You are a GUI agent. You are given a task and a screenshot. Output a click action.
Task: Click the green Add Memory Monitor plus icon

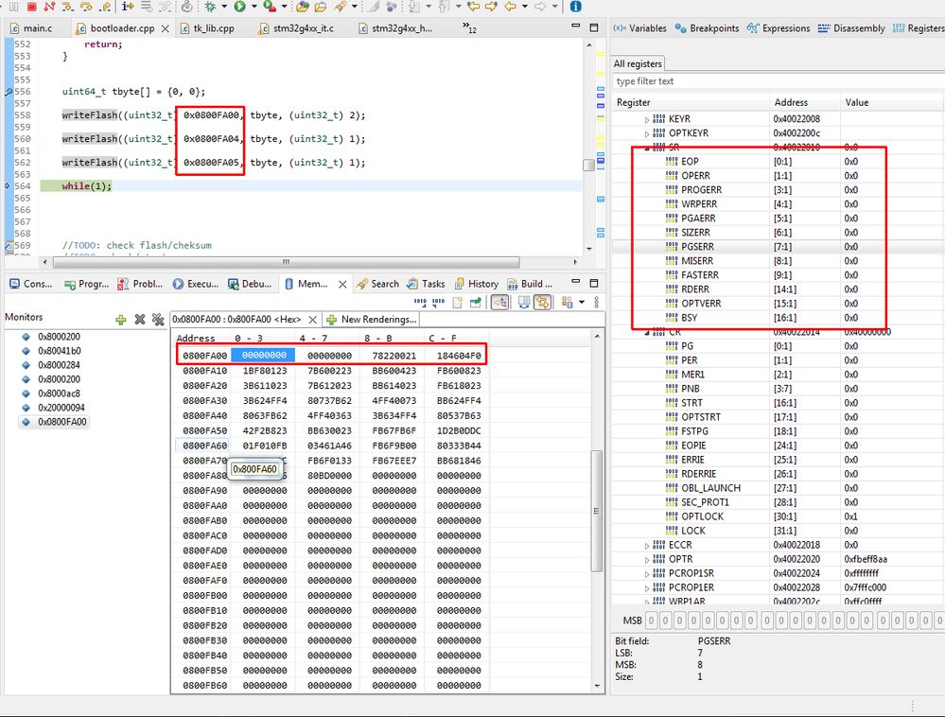tap(121, 320)
